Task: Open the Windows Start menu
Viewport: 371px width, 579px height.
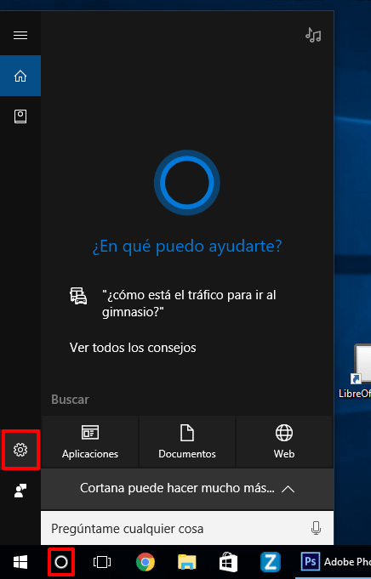Action: [x=20, y=562]
